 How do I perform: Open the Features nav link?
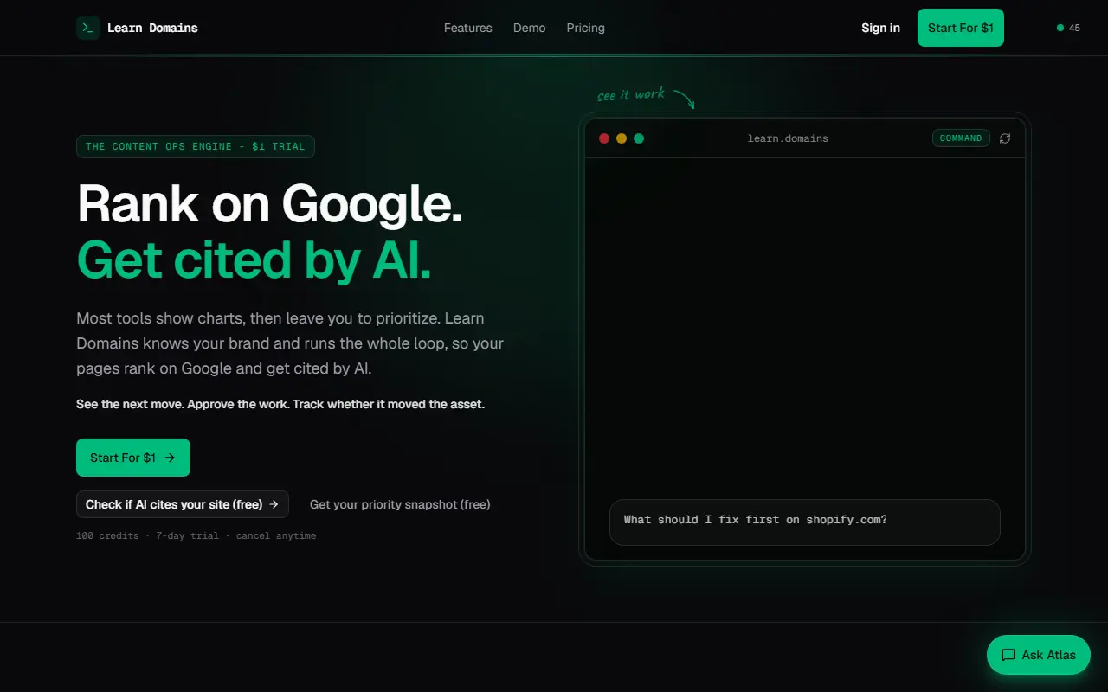[x=468, y=28]
